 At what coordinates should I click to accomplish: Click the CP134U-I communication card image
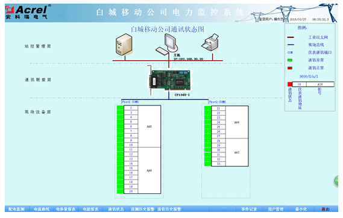tap(169, 80)
